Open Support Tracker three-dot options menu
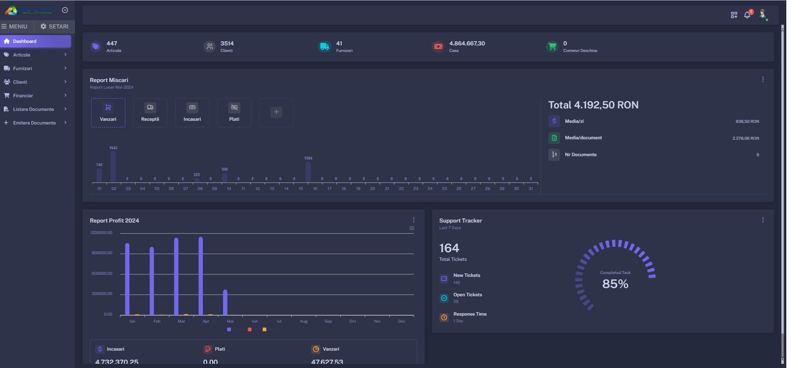Image resolution: width=792 pixels, height=368 pixels. (x=762, y=220)
